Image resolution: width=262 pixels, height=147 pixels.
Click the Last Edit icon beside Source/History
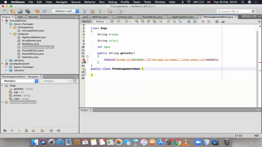click(112, 21)
